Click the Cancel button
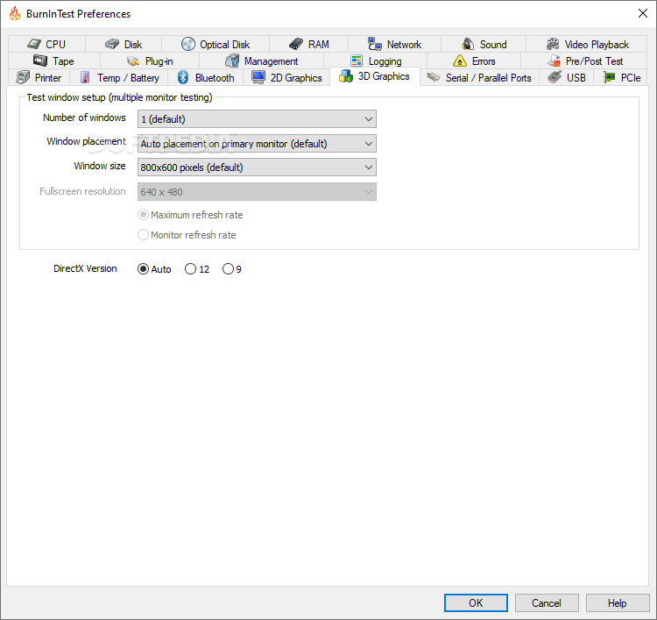This screenshot has width=657, height=620. click(547, 602)
